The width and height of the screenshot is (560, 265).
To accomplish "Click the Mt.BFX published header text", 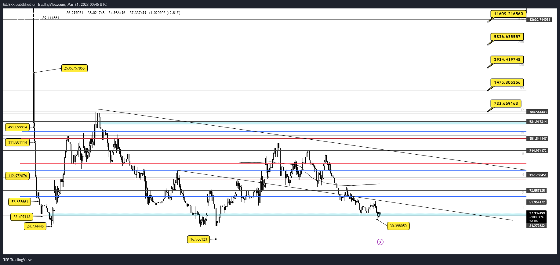I will (x=55, y=4).
